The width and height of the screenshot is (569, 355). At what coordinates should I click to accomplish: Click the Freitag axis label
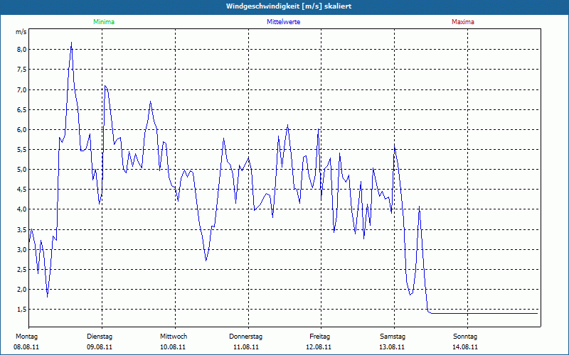(319, 337)
